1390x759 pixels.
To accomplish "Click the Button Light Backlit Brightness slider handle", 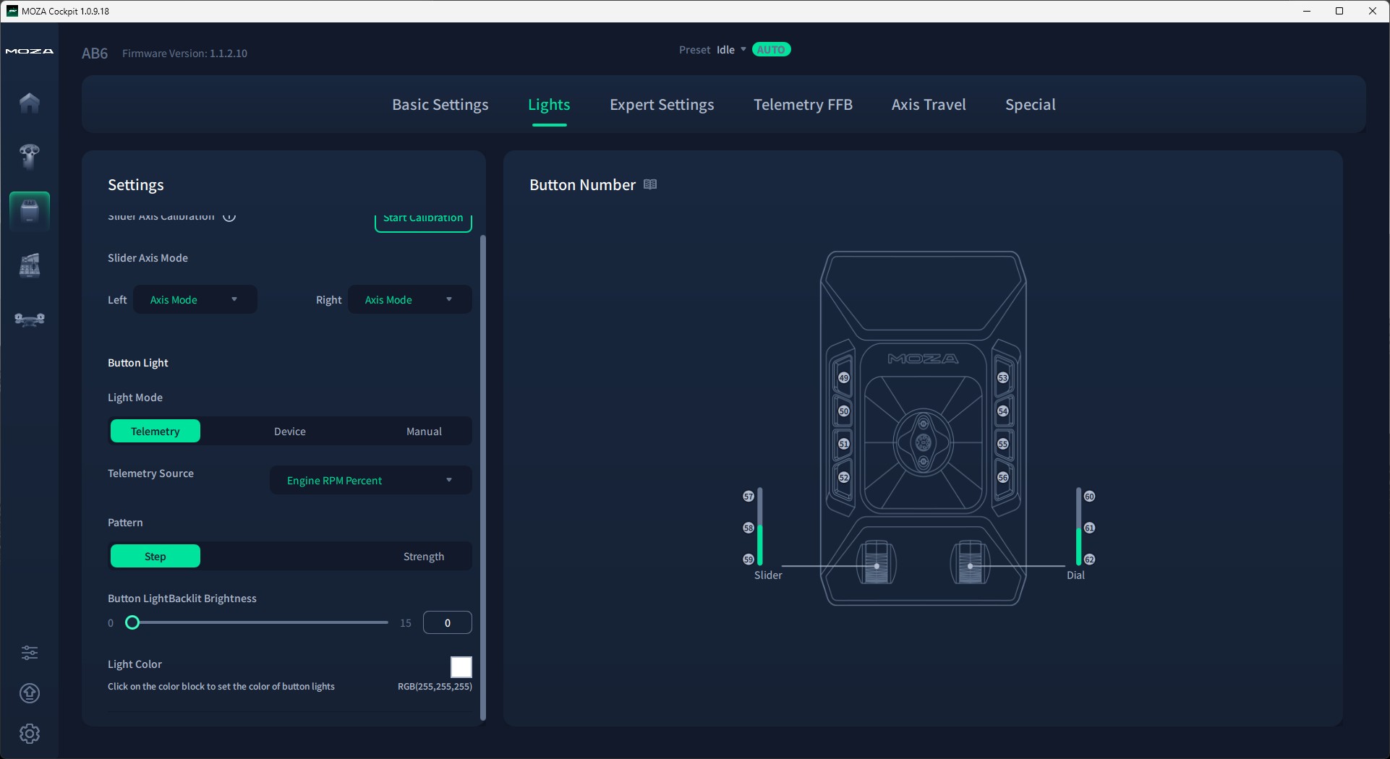I will (132, 622).
